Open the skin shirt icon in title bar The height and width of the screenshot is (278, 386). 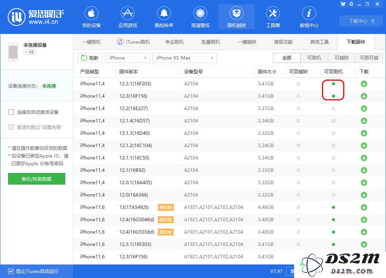point(343,4)
